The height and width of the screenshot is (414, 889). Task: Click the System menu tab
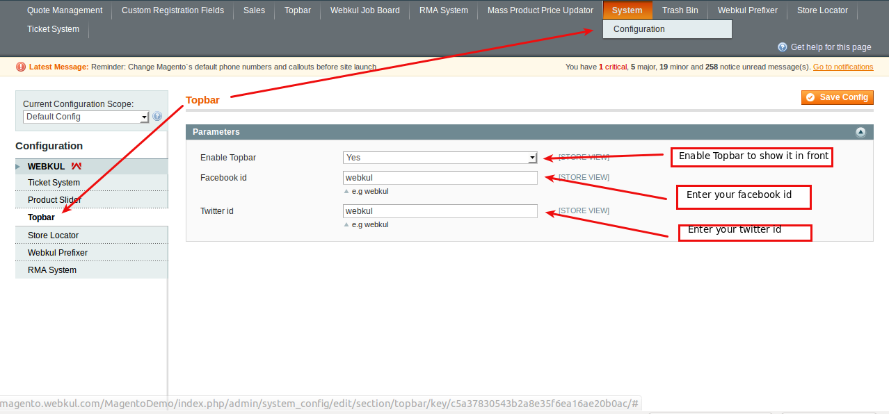pyautogui.click(x=627, y=10)
